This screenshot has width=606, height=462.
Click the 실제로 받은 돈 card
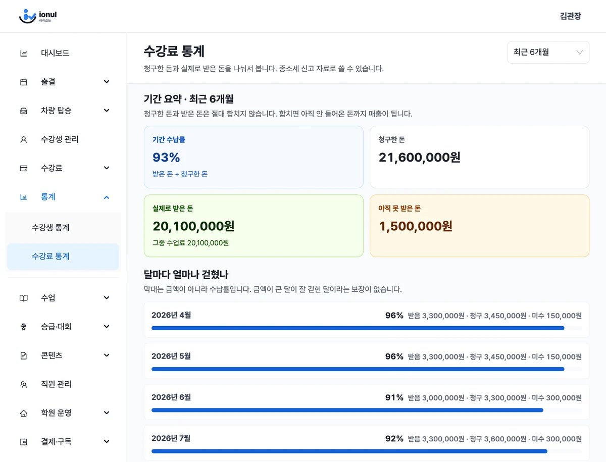tap(254, 226)
